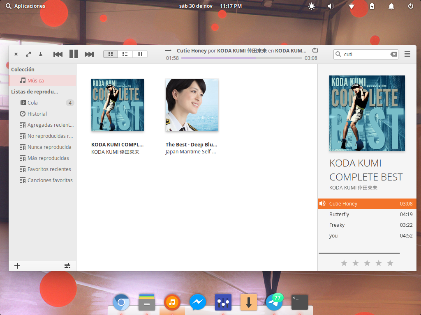Open Telegram with 77 badge
The height and width of the screenshot is (315, 421).
pyautogui.click(x=274, y=302)
